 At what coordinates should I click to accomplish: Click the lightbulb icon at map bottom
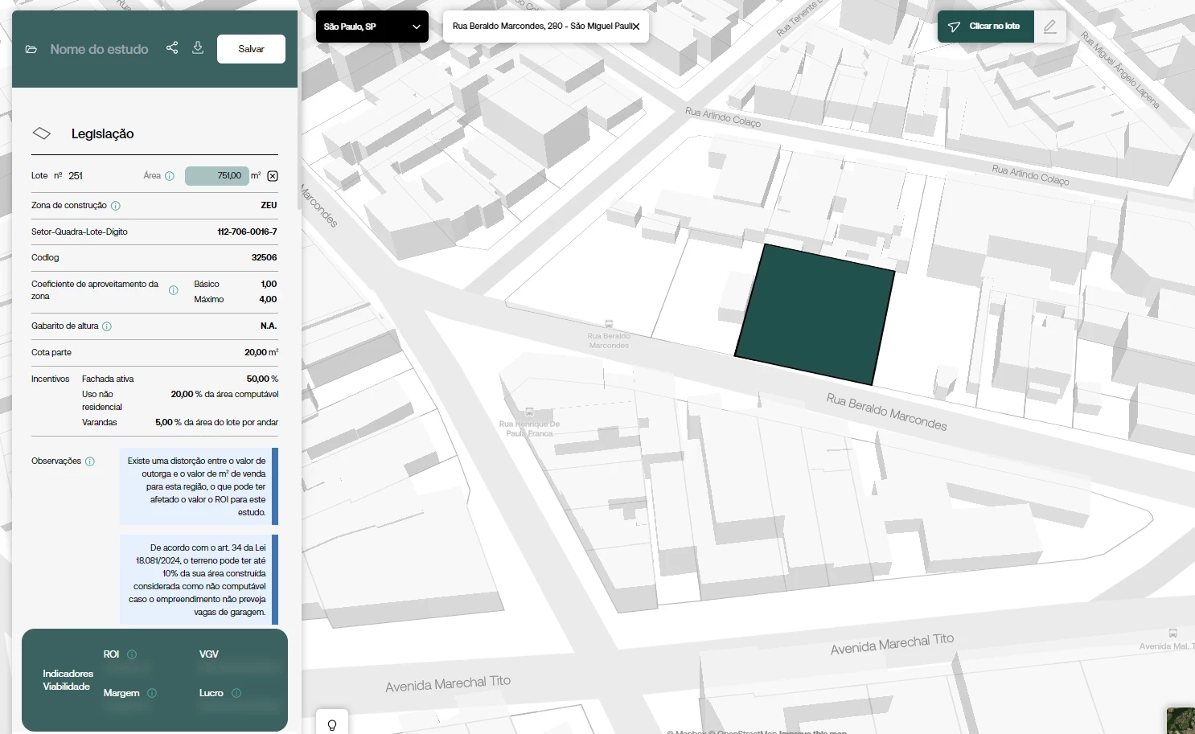331,724
